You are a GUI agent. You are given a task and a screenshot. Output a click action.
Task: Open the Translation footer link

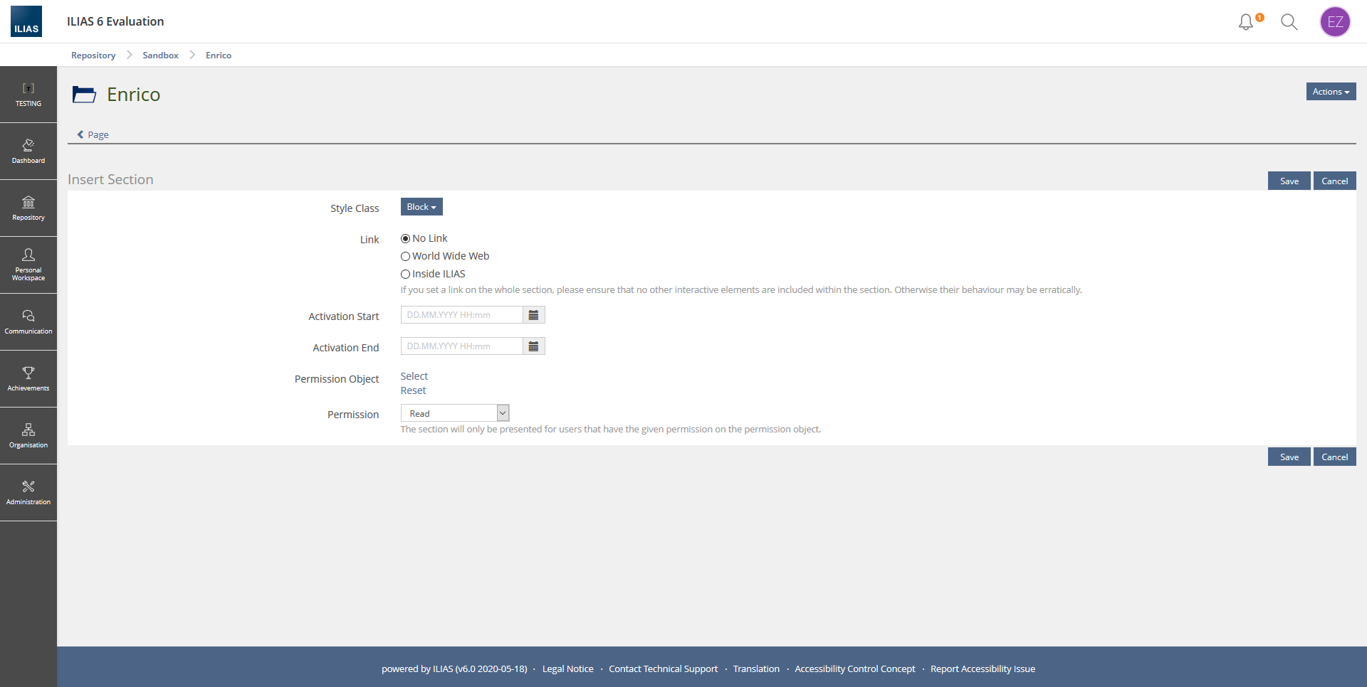pos(756,669)
